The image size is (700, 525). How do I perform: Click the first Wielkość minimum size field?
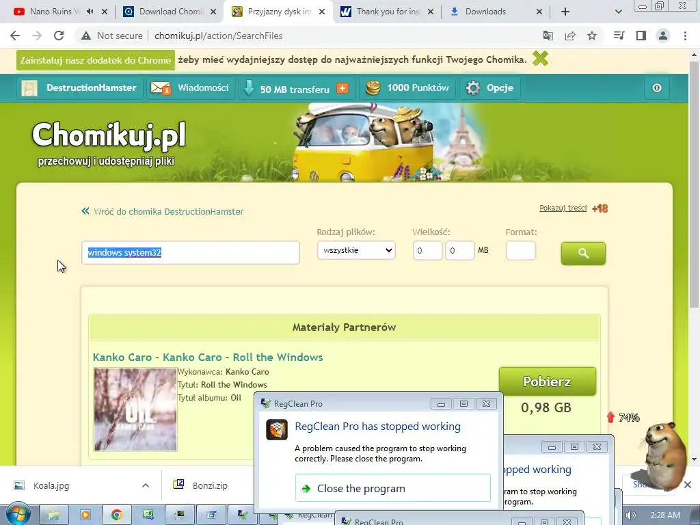(x=427, y=250)
